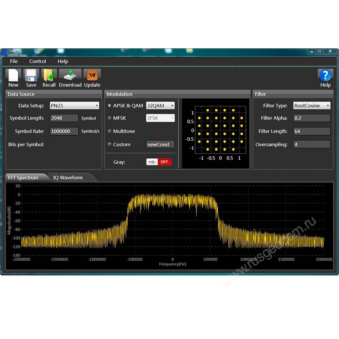Open the Control menu
The image size is (339, 339).
click(x=38, y=61)
